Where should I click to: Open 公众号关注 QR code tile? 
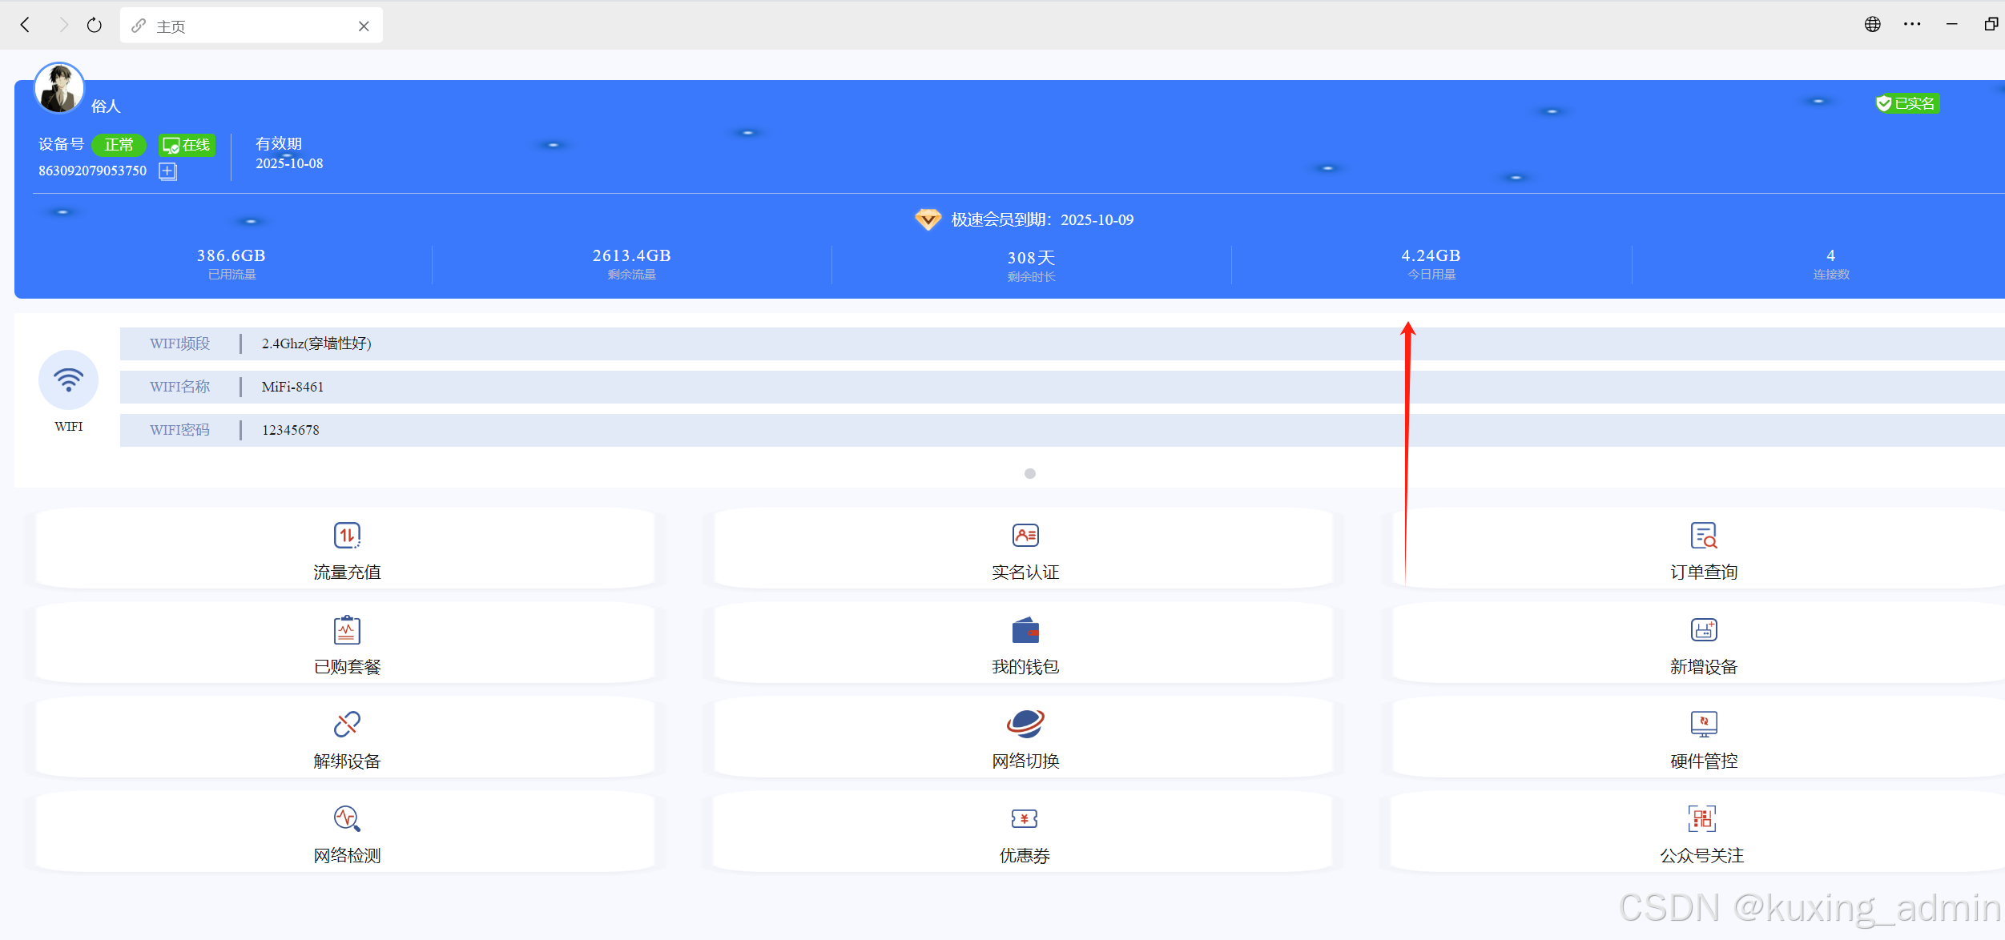[x=1701, y=819]
